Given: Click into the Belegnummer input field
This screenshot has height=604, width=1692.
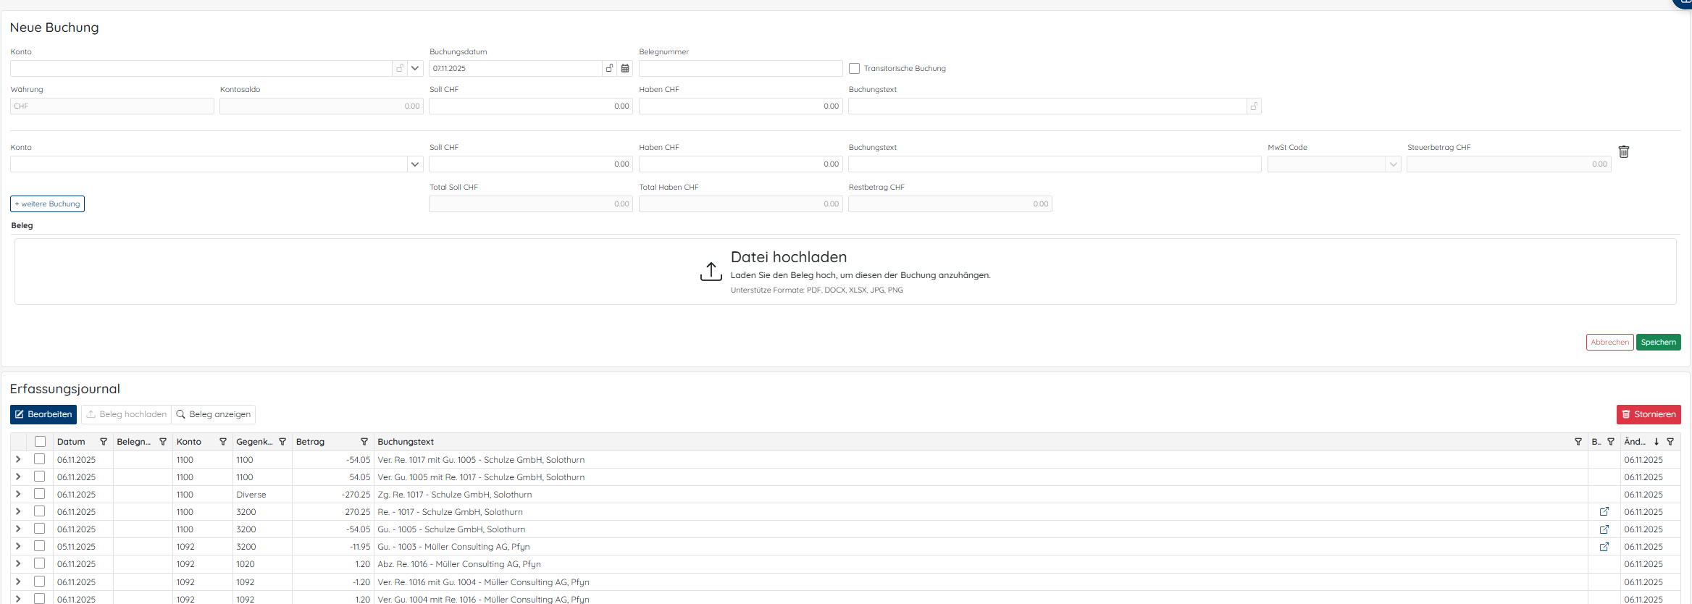Looking at the screenshot, I should tap(740, 68).
